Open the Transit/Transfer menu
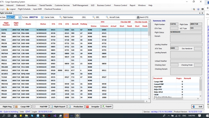This screenshot has height=118, width=209. (x=46, y=5)
